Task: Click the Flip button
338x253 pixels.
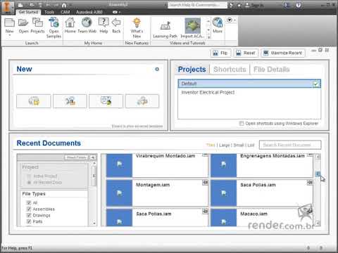Action: pyautogui.click(x=220, y=53)
